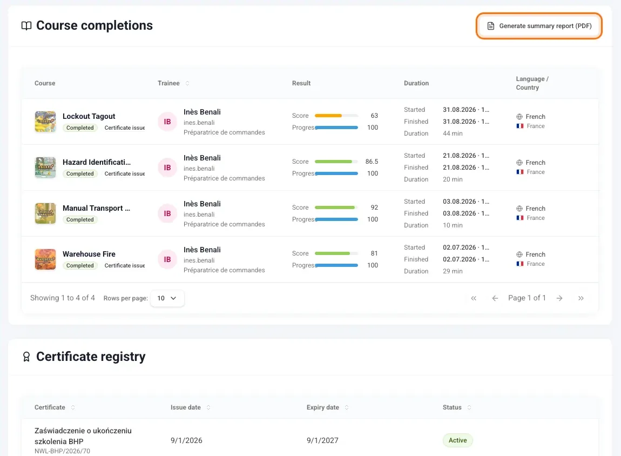Click the IB avatar in Warehouse Fire row

click(167, 259)
